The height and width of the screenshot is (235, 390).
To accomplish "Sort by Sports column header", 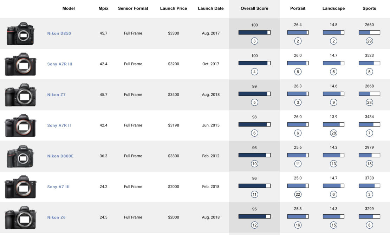I will pyautogui.click(x=369, y=8).
